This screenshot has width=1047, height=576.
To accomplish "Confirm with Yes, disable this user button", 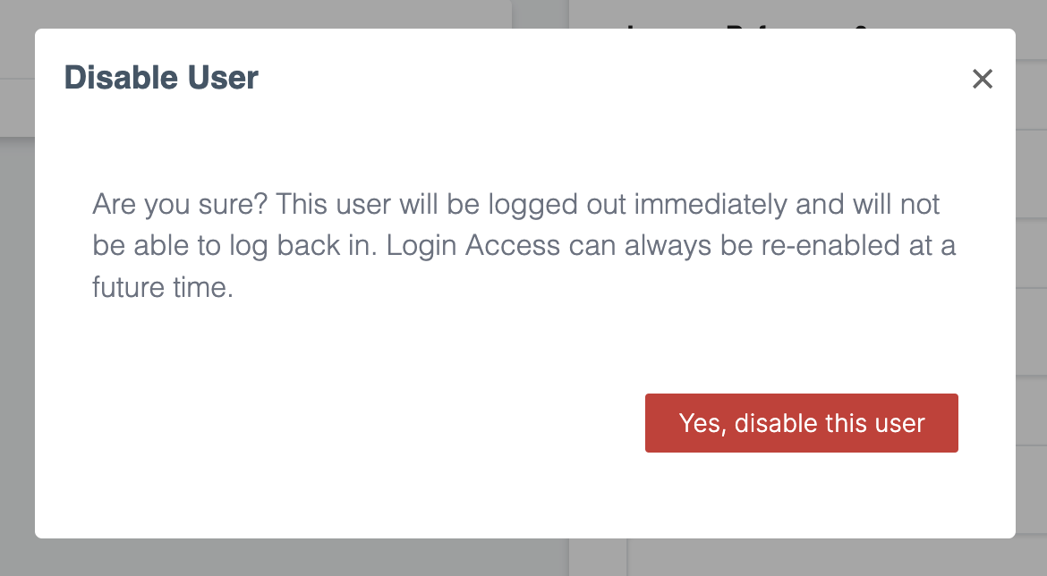I will coord(801,423).
